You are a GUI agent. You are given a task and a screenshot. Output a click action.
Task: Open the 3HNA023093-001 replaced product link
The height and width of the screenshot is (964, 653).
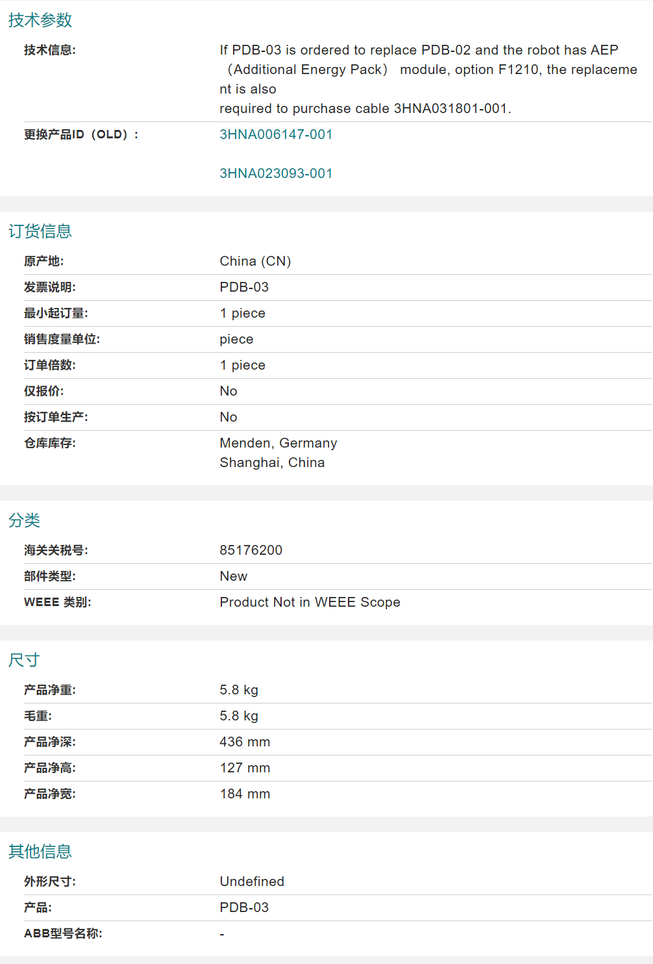click(x=276, y=173)
